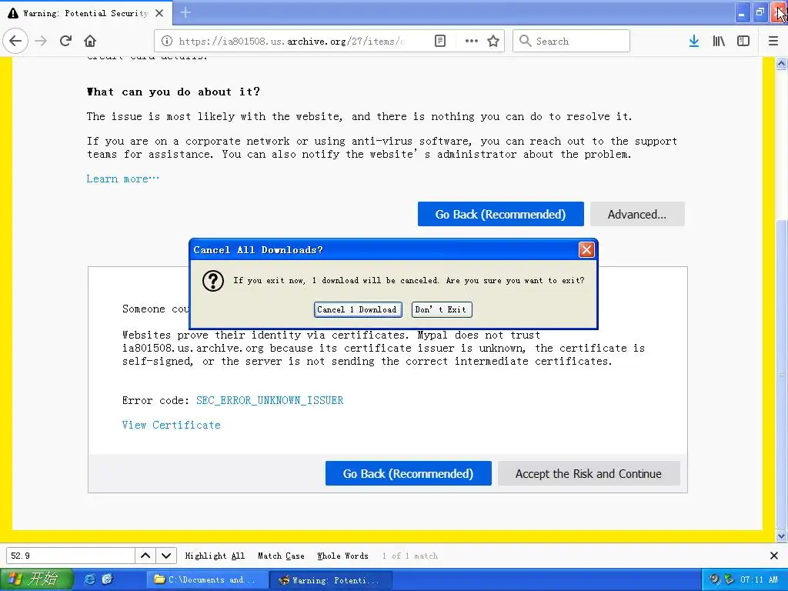Image resolution: width=788 pixels, height=591 pixels.
Task: Open a new tab with plus
Action: tap(185, 12)
